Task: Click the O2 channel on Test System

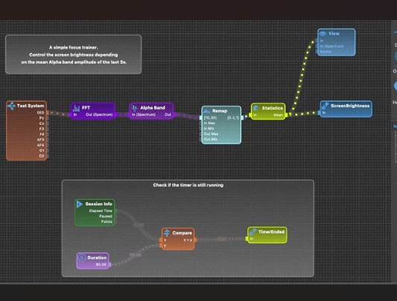Action: tap(42, 156)
